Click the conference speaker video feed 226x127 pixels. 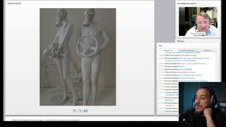tap(198, 22)
